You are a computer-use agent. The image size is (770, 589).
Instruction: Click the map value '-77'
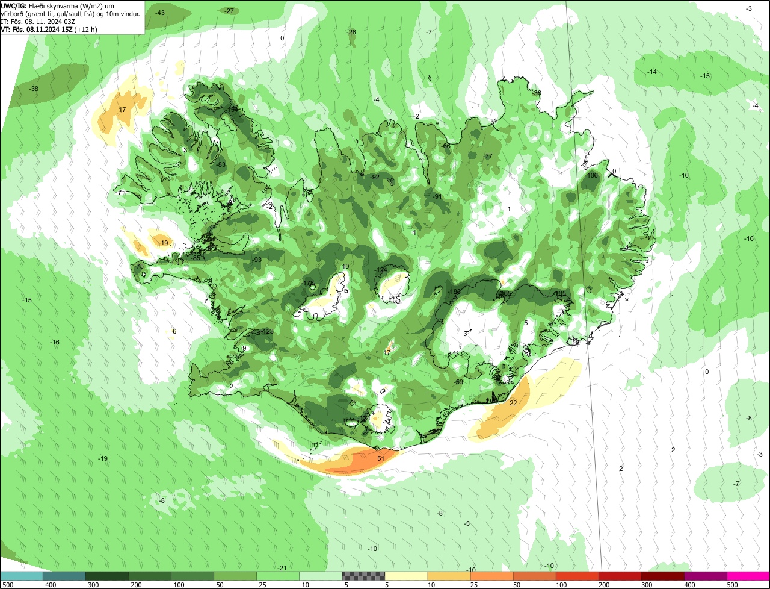tap(488, 156)
